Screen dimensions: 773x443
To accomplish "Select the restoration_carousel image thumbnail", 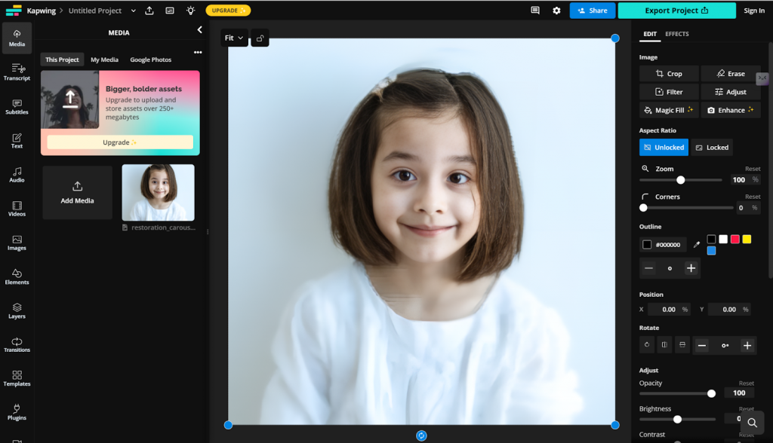I will pos(159,192).
